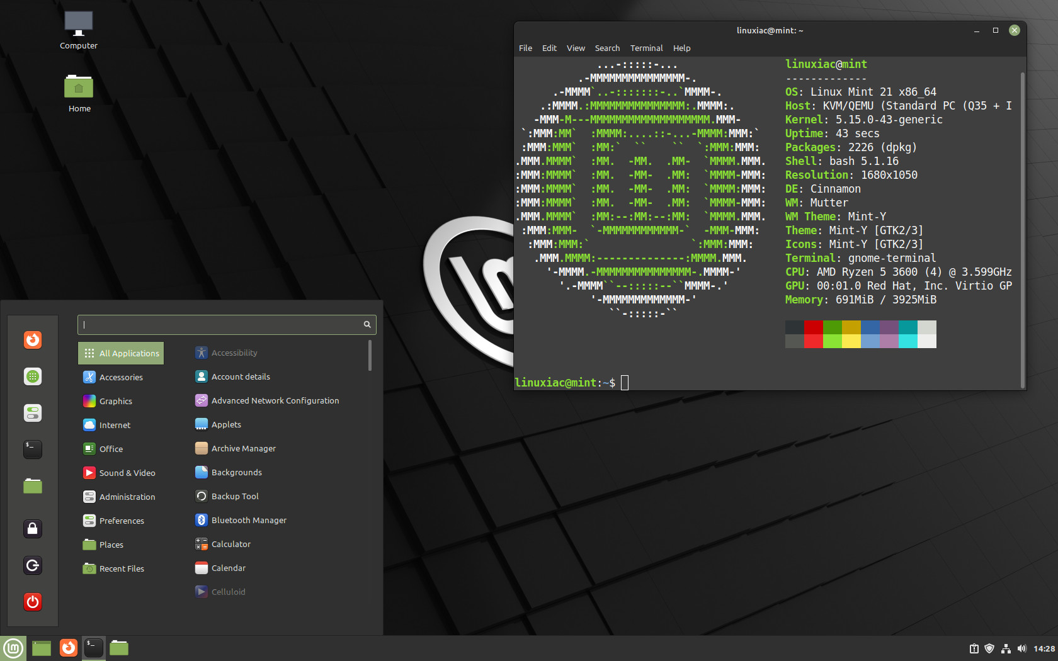Click the Log Out icon in menu sidebar
This screenshot has height=661, width=1058.
33,565
